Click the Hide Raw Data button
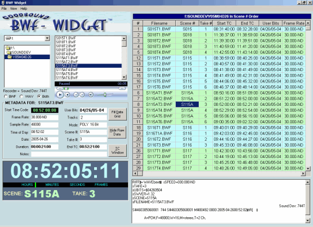 click(x=117, y=132)
